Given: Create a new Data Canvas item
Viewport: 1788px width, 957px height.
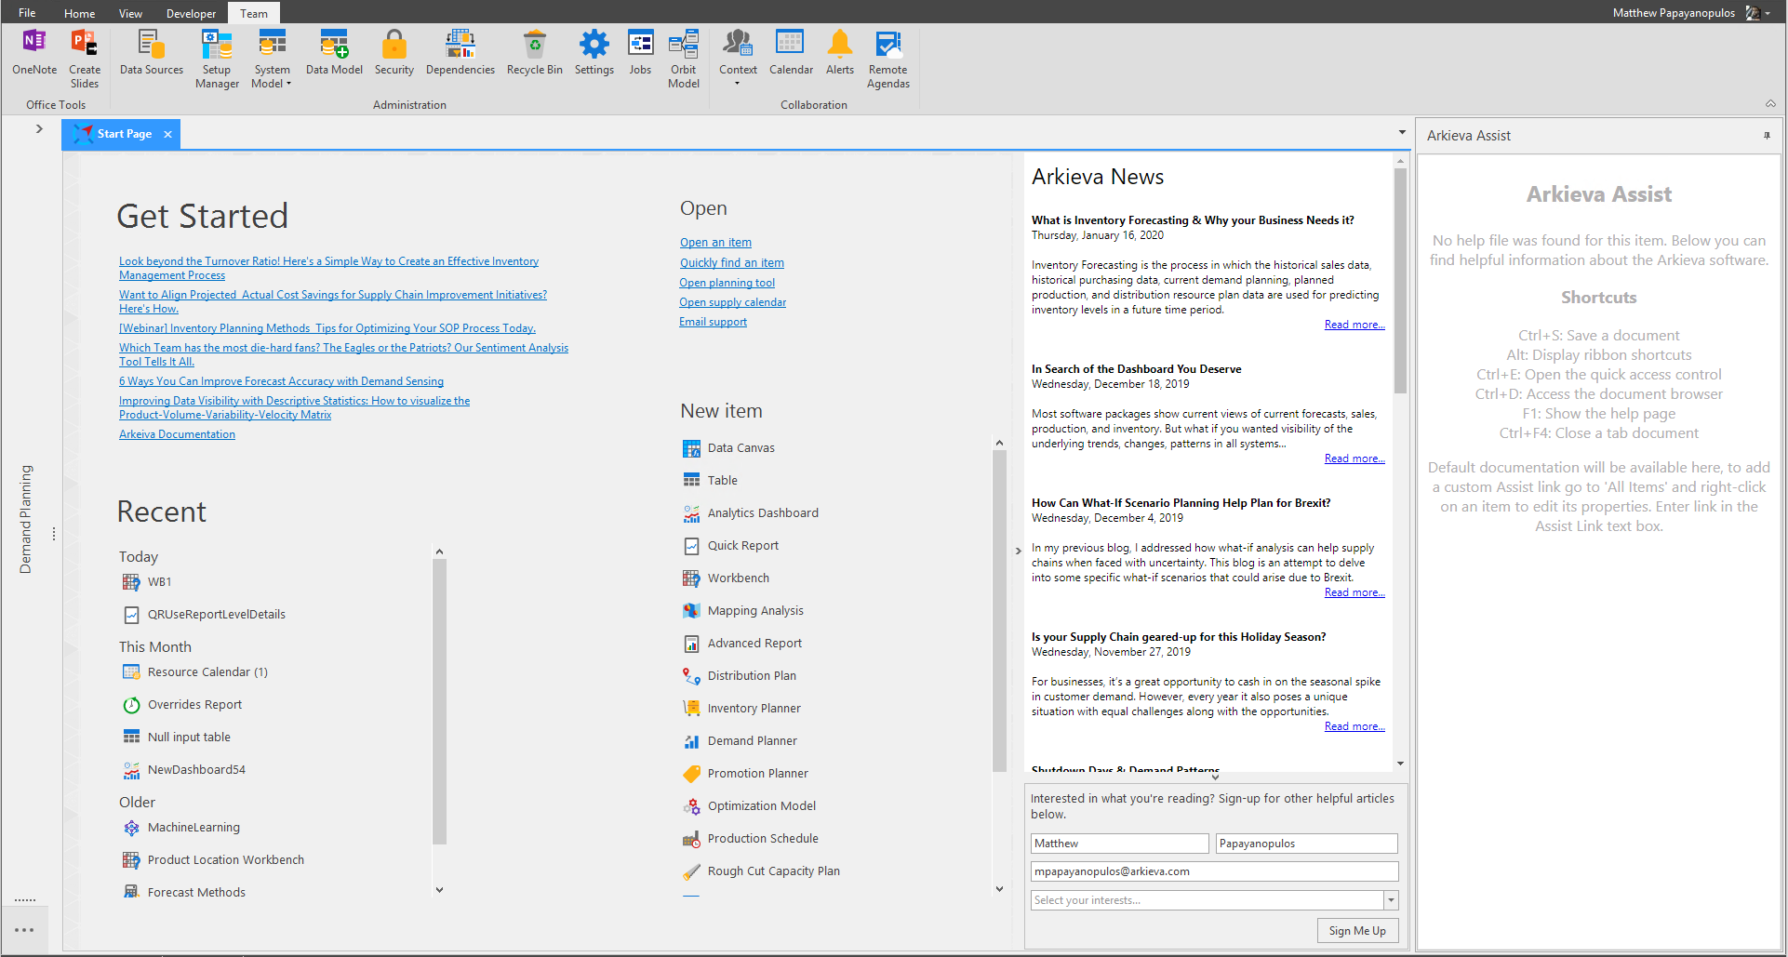Looking at the screenshot, I should tap(729, 448).
